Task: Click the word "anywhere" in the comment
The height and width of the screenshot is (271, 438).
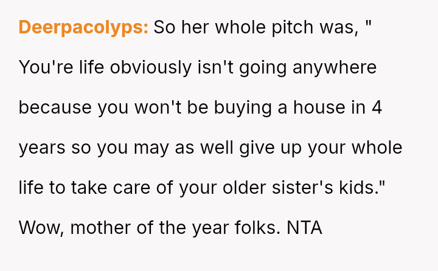Action: tap(335, 67)
